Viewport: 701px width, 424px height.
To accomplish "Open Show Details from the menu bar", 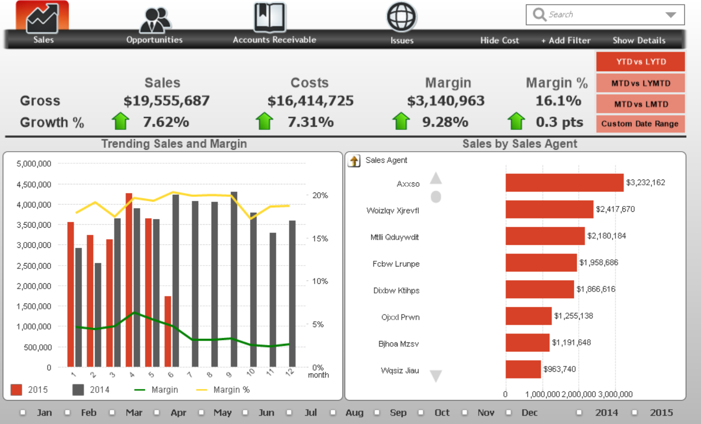I will click(x=640, y=40).
